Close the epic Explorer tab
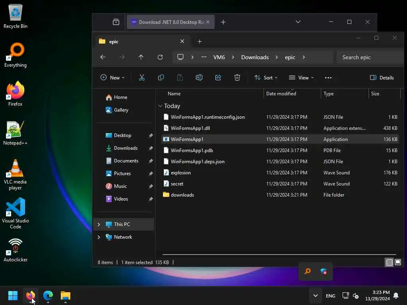The image size is (407, 305). [182, 41]
